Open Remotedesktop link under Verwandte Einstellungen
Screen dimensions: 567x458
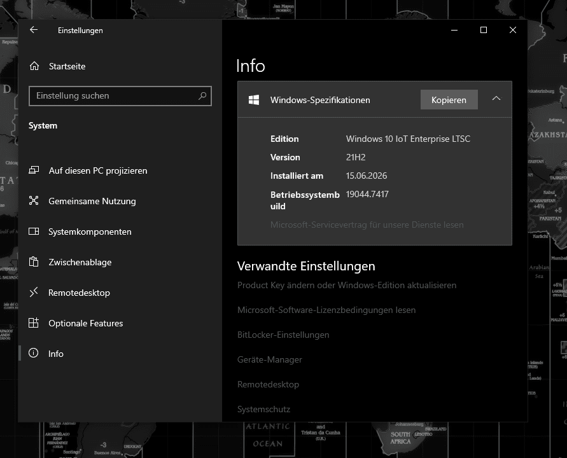click(x=268, y=384)
